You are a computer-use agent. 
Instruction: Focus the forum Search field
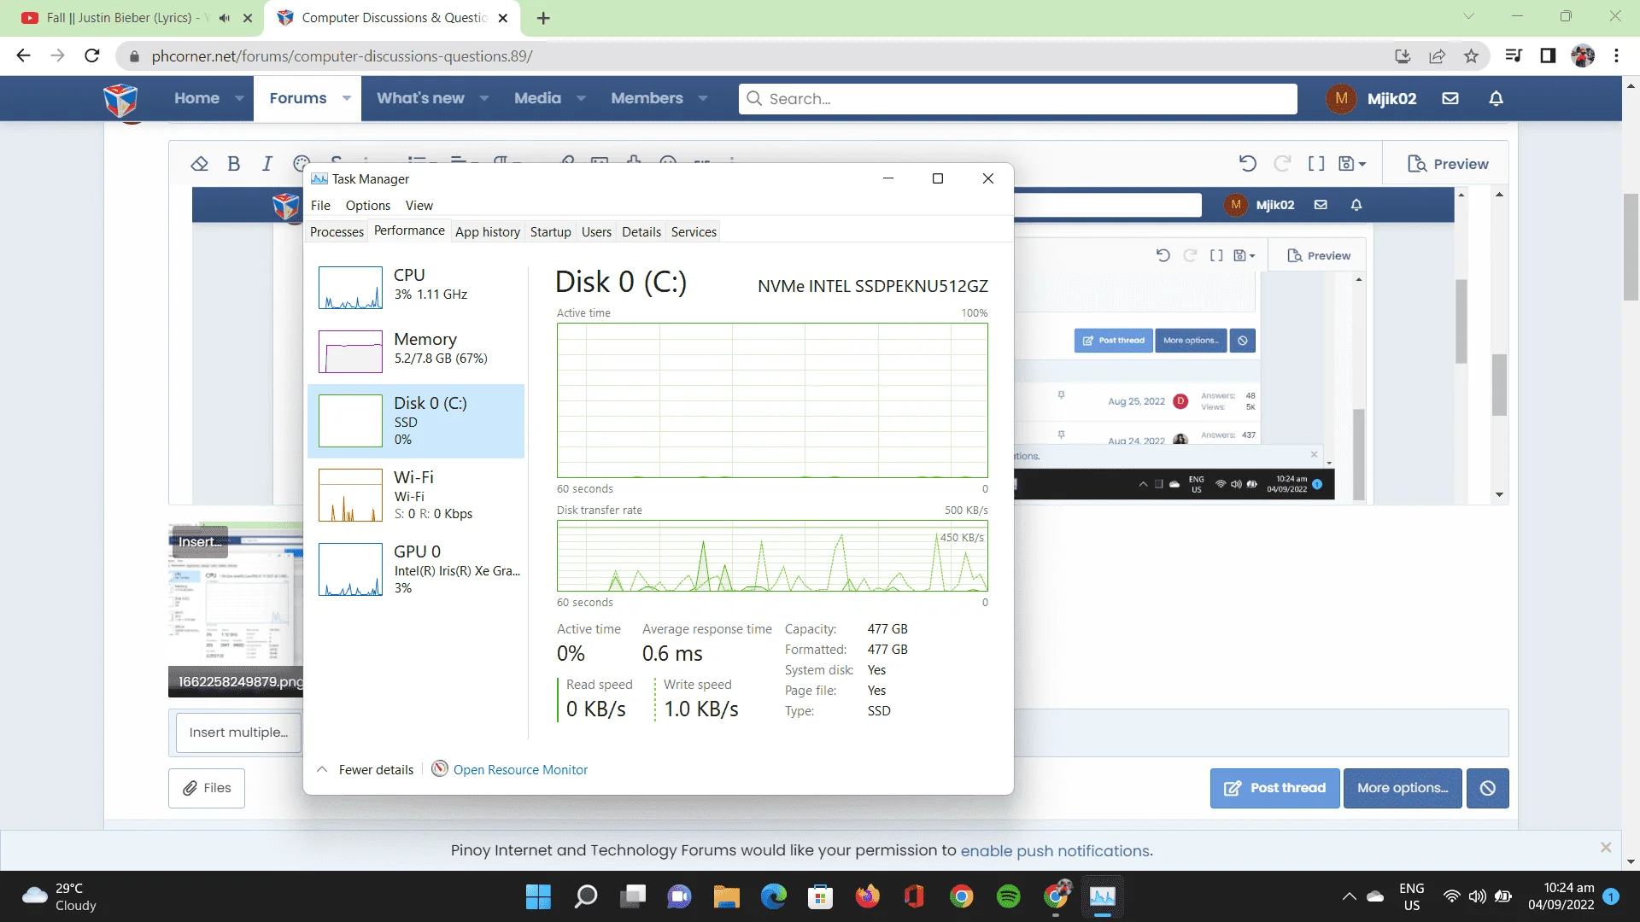1018,99
